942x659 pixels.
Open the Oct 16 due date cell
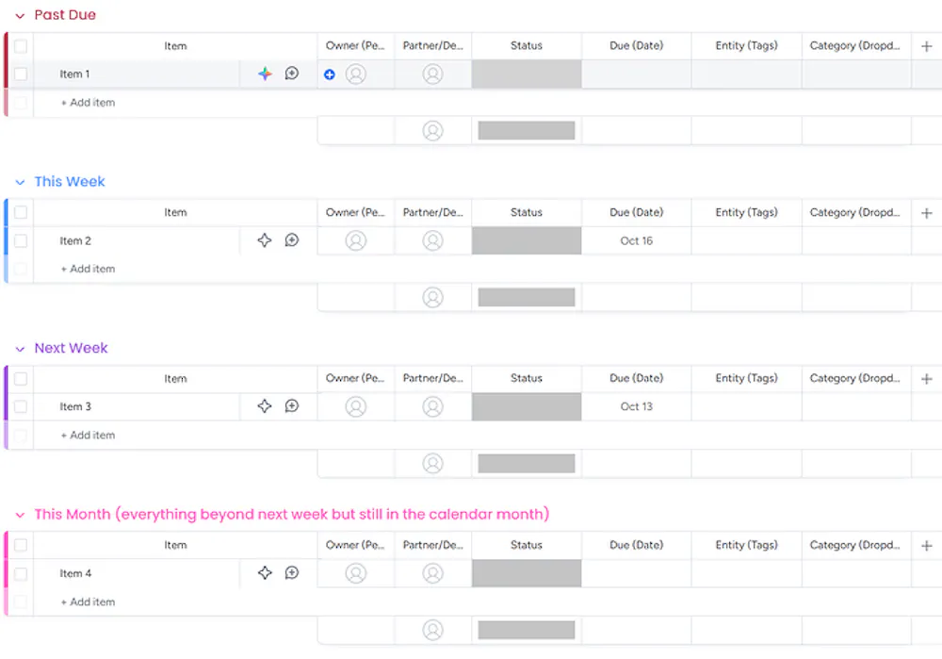tap(636, 240)
